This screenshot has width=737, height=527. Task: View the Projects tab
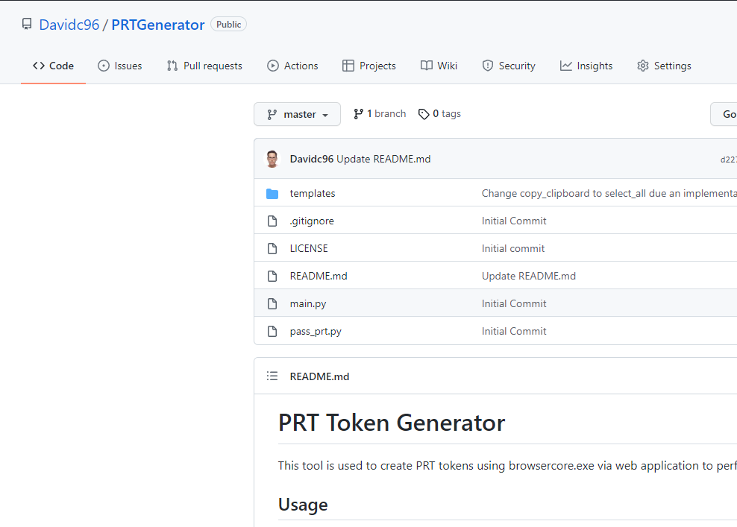point(369,66)
